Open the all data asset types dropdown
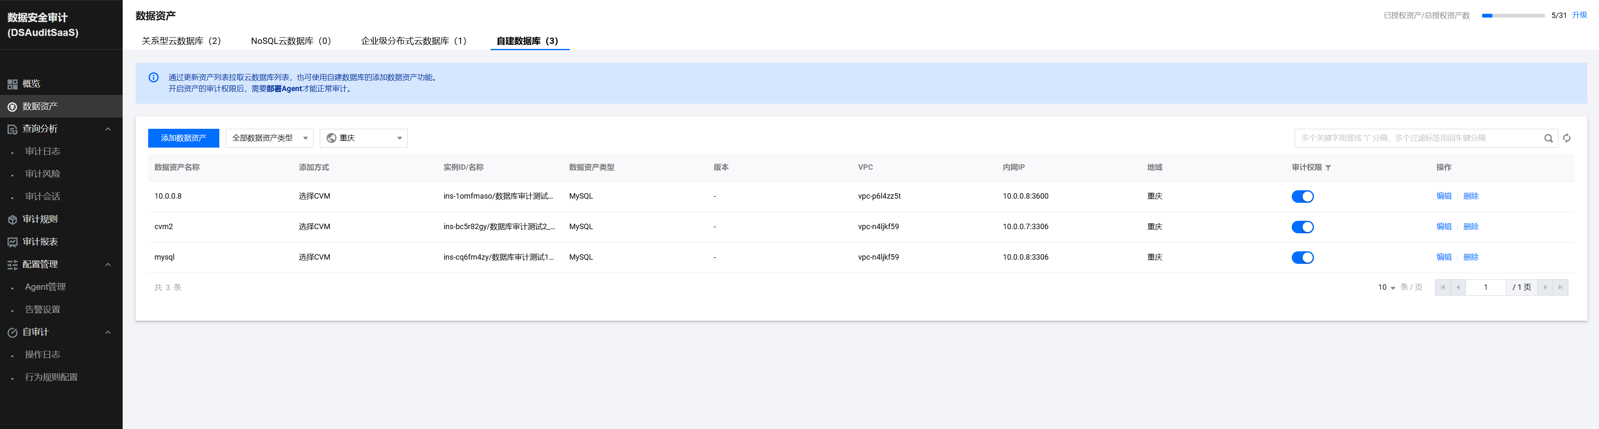Viewport: 1599px width, 429px height. coord(269,138)
